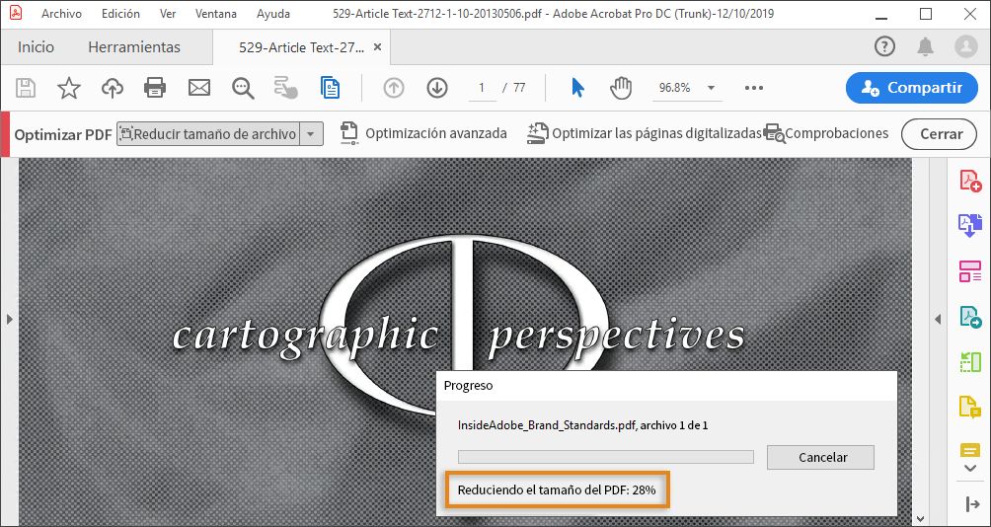Switch to the Herramientas tab
The height and width of the screenshot is (527, 991).
[134, 46]
